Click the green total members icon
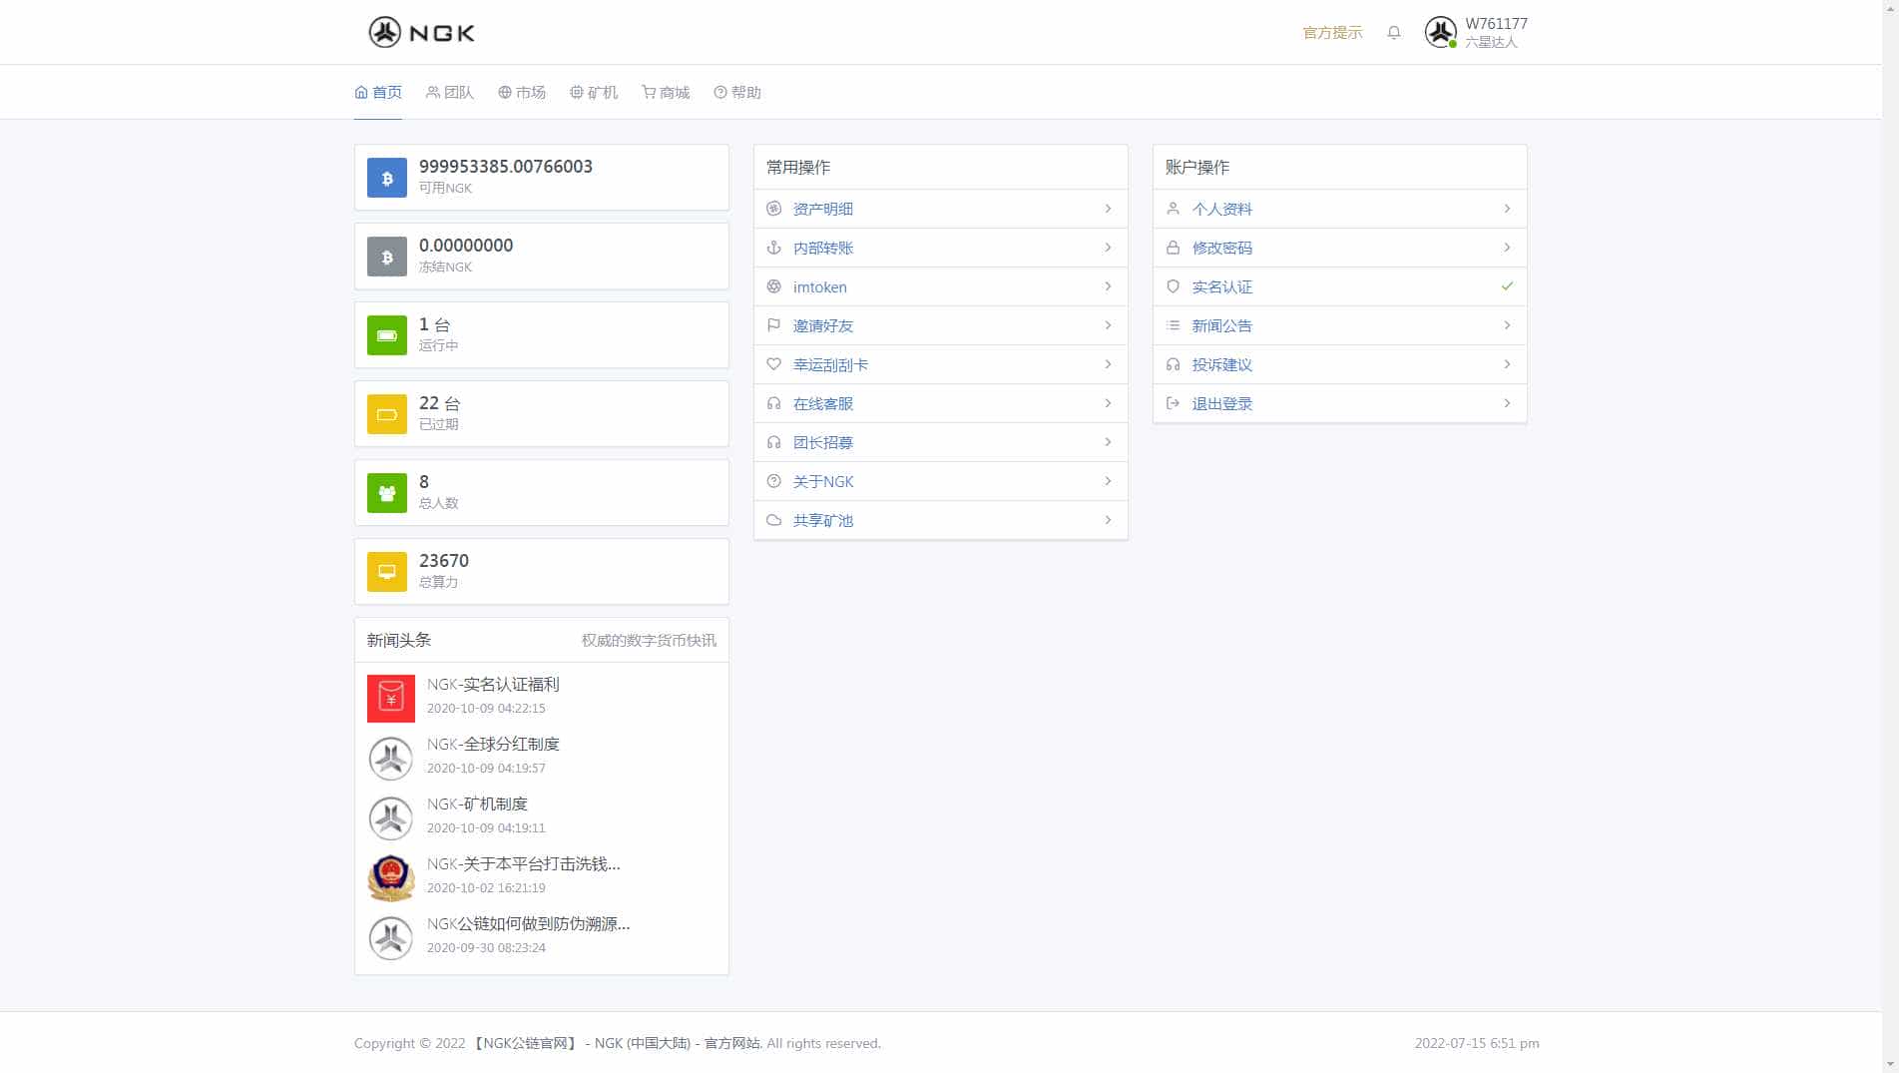 point(387,493)
